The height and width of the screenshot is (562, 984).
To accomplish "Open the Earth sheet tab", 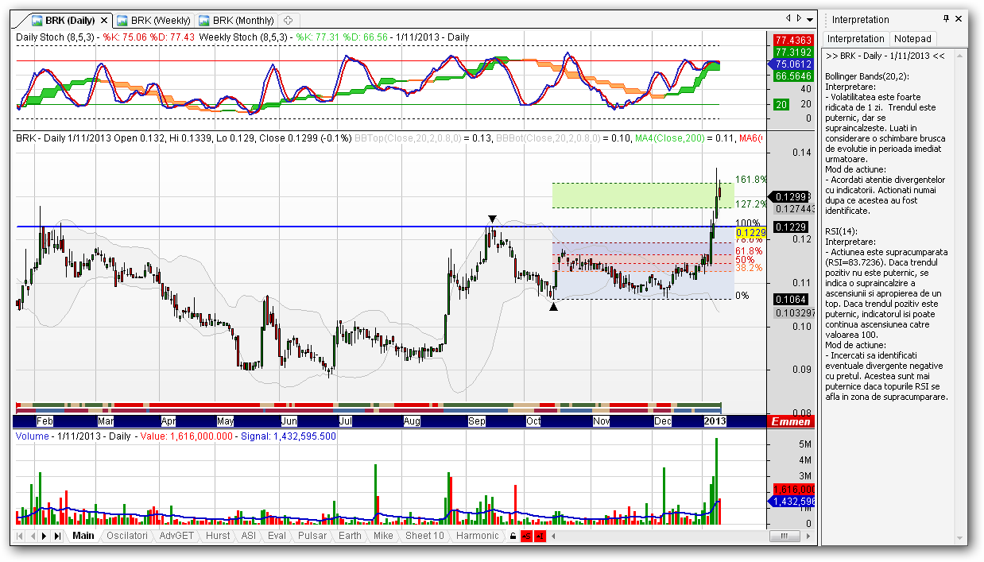I will [350, 536].
